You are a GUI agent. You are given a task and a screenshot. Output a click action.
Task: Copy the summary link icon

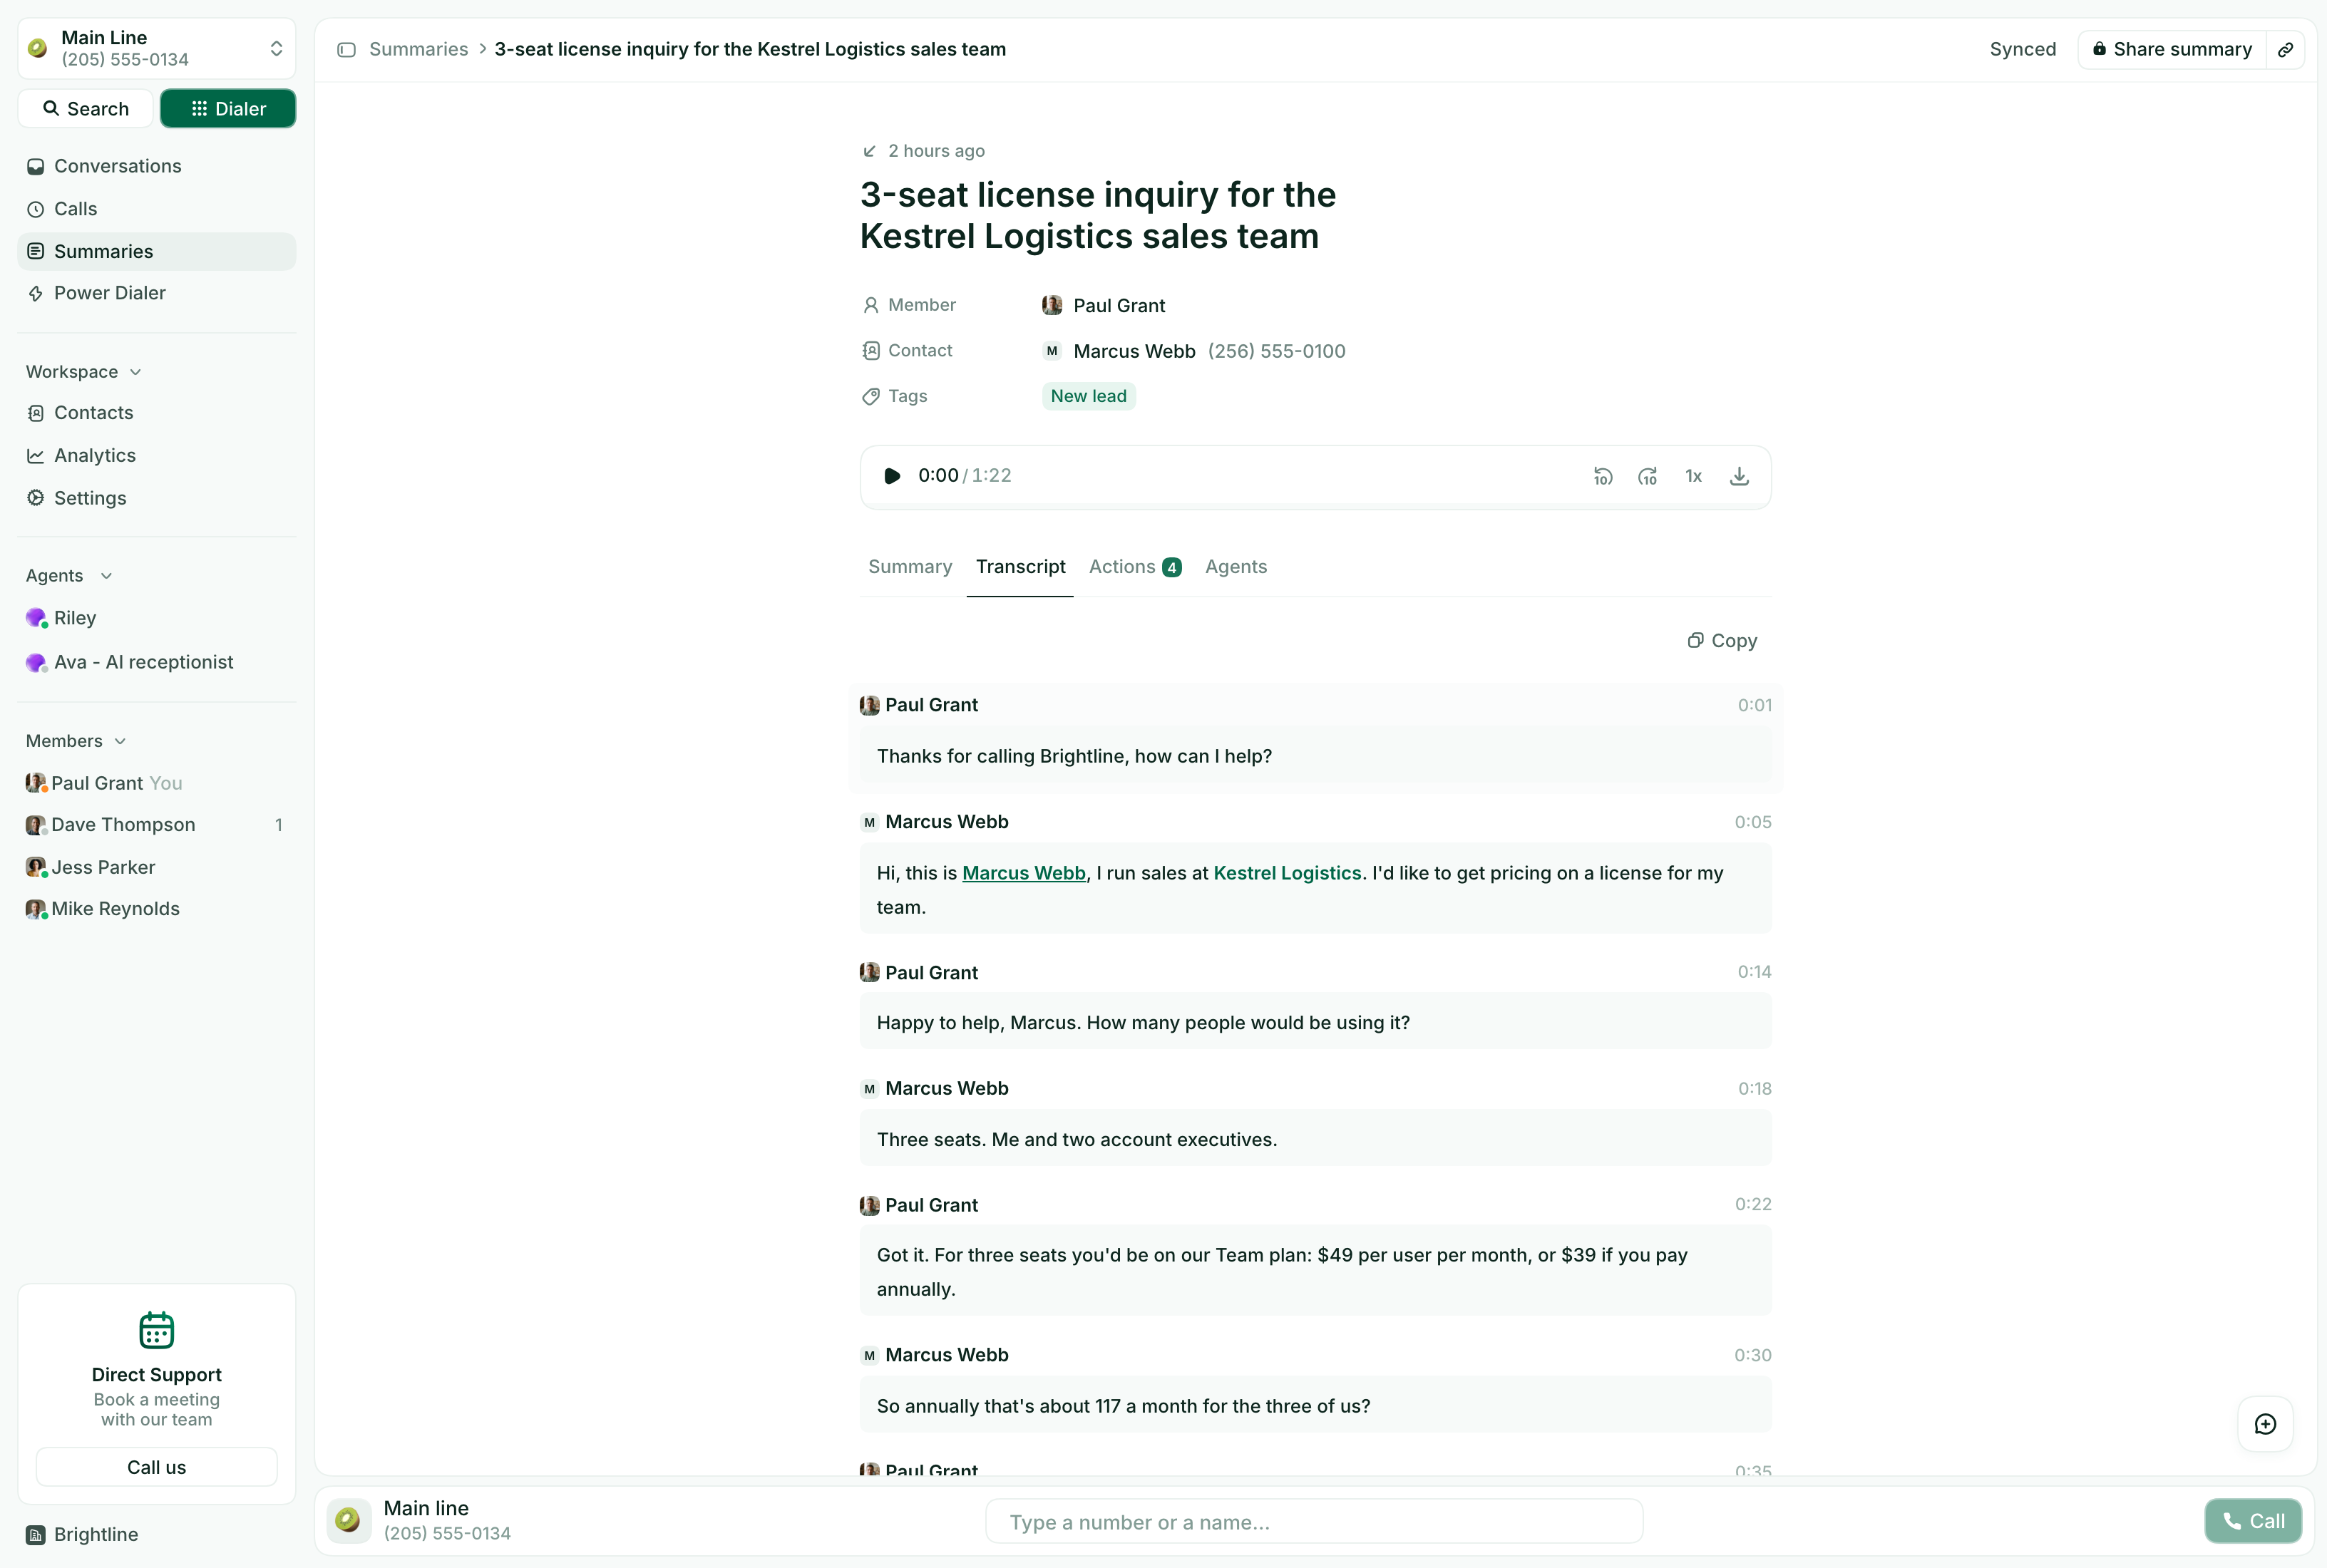pyautogui.click(x=2285, y=49)
